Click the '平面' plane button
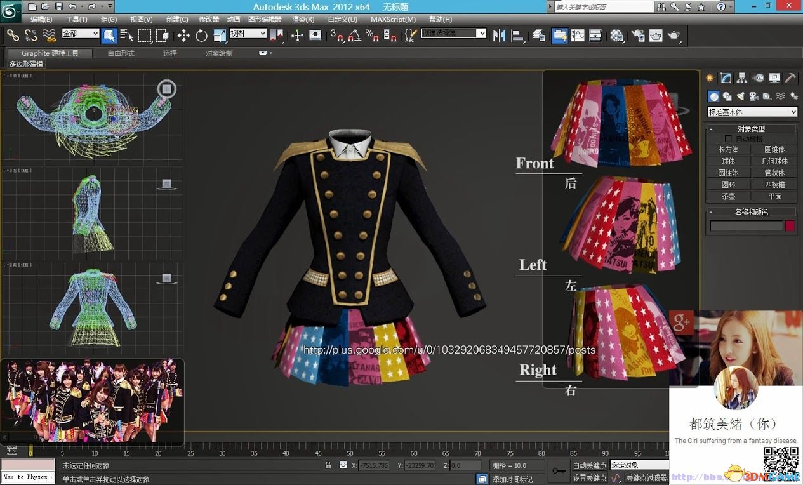Screen dimensions: 803x485 pyautogui.click(x=775, y=196)
